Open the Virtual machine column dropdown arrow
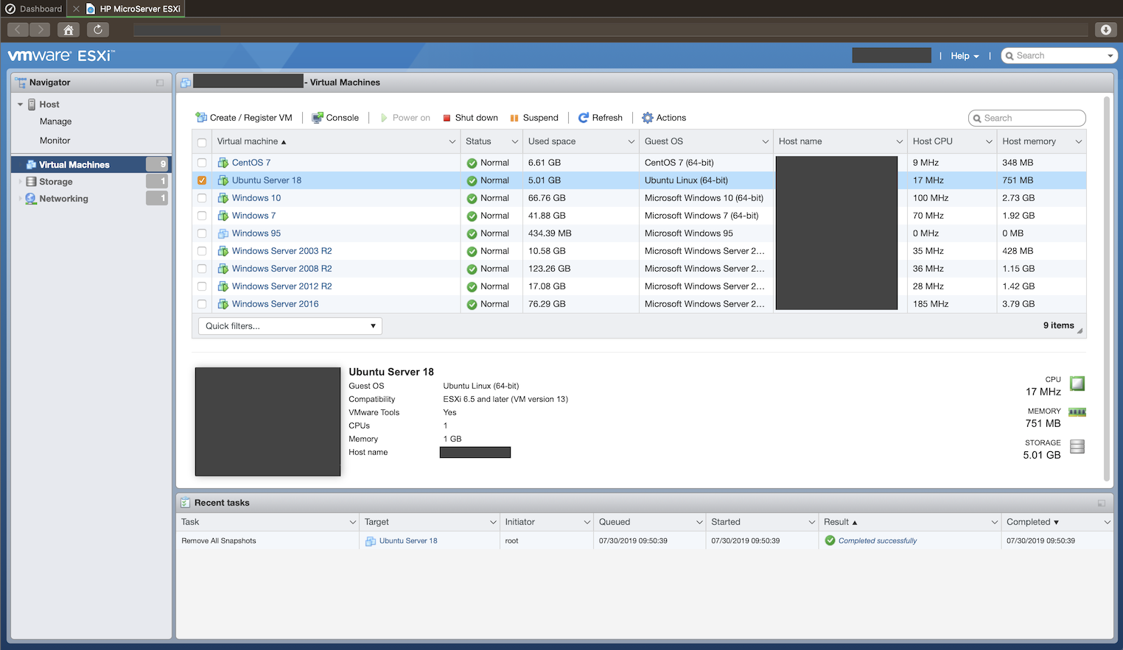Viewport: 1123px width, 650px height. tap(452, 141)
